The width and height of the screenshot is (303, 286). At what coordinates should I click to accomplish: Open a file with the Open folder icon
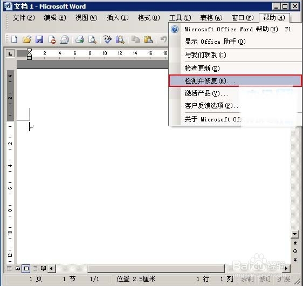27,39
